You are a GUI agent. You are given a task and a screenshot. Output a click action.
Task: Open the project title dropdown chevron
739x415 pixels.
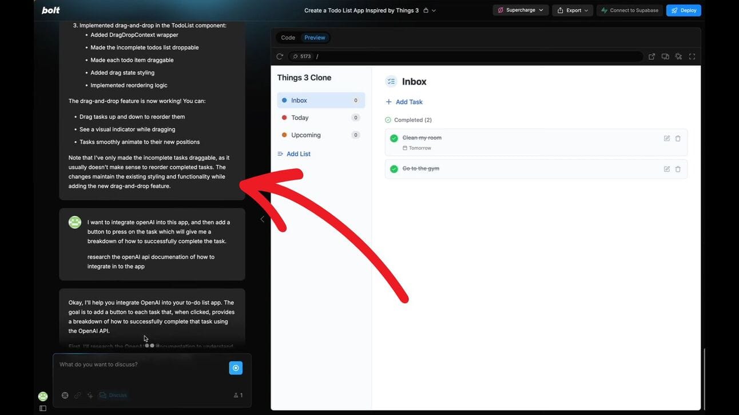[434, 10]
